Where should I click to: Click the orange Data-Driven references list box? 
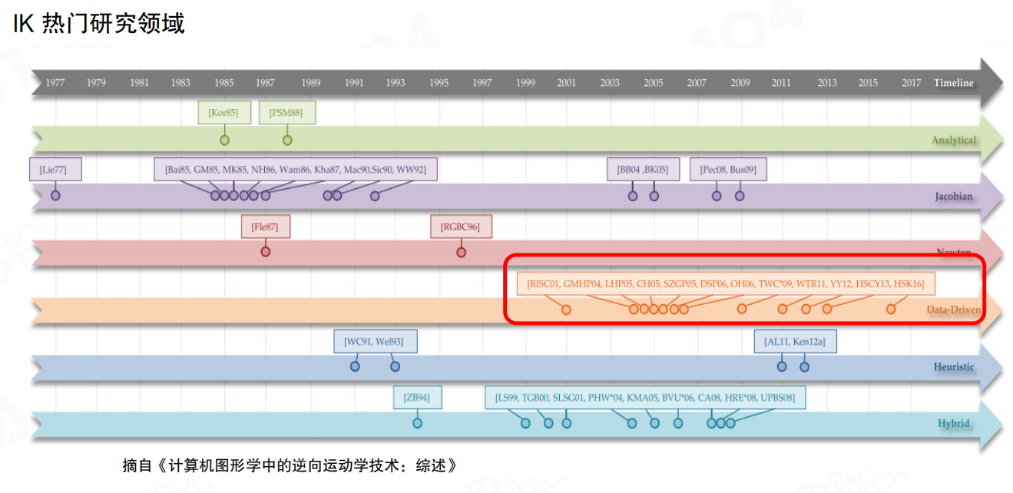(x=725, y=283)
